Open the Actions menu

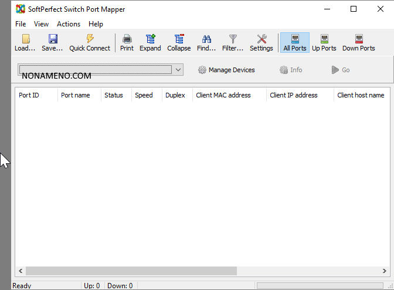point(69,24)
